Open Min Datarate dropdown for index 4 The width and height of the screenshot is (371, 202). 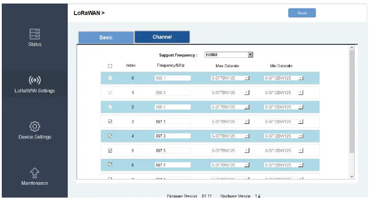click(284, 136)
